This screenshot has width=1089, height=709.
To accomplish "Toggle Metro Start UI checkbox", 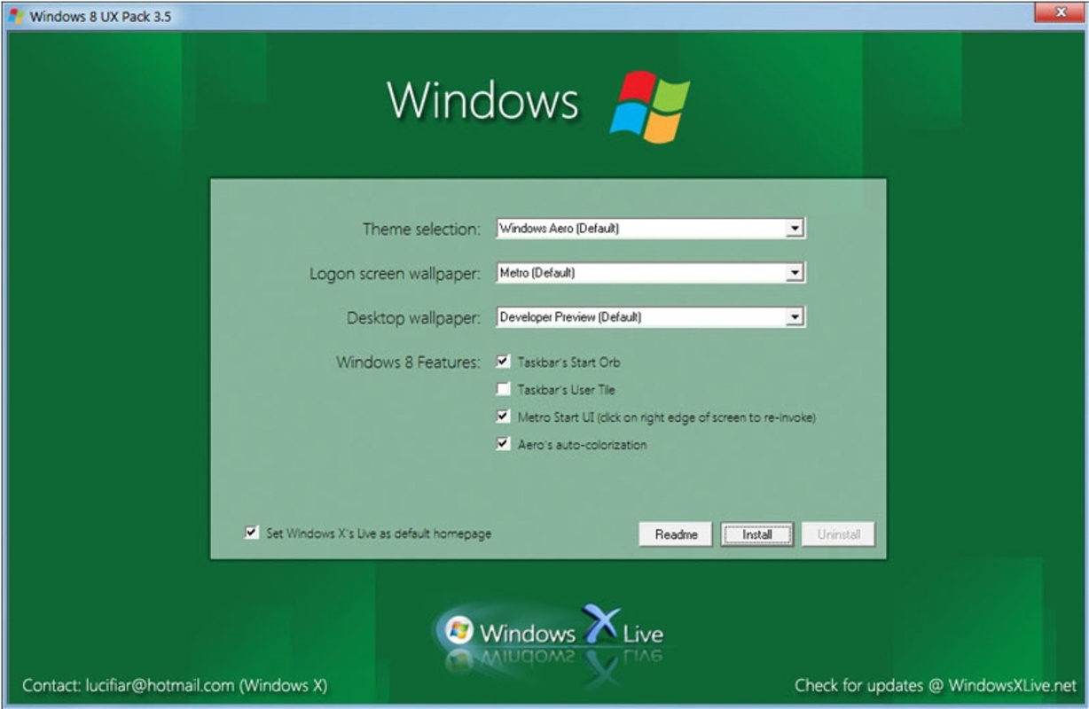I will pos(504,417).
